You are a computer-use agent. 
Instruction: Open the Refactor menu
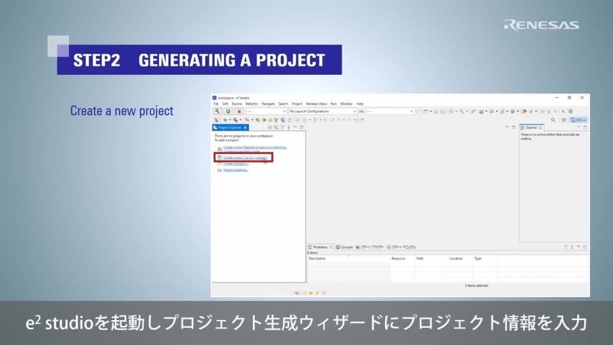coord(252,104)
